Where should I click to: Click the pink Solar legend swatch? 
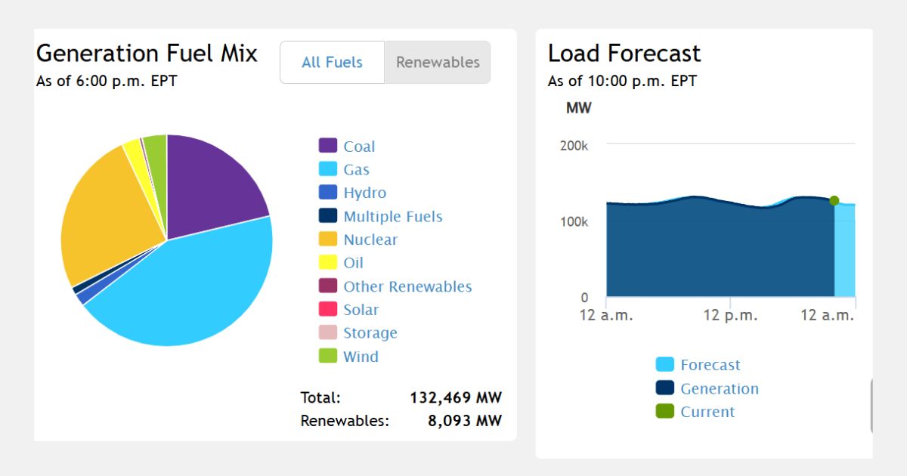[x=328, y=309]
